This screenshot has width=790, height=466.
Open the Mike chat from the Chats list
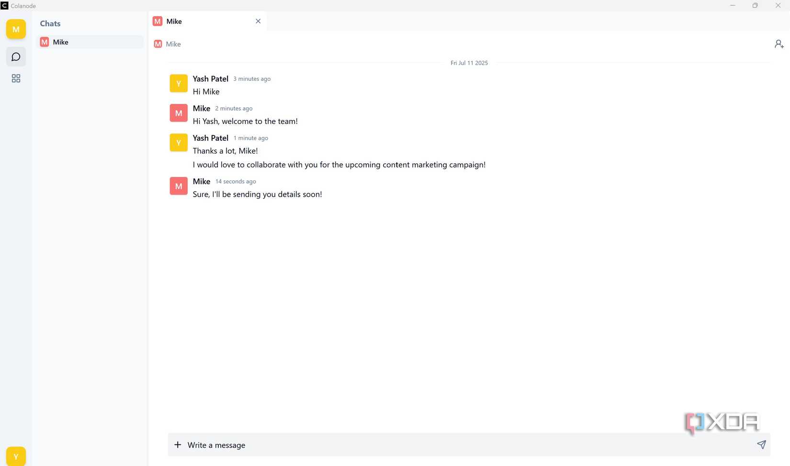click(61, 42)
